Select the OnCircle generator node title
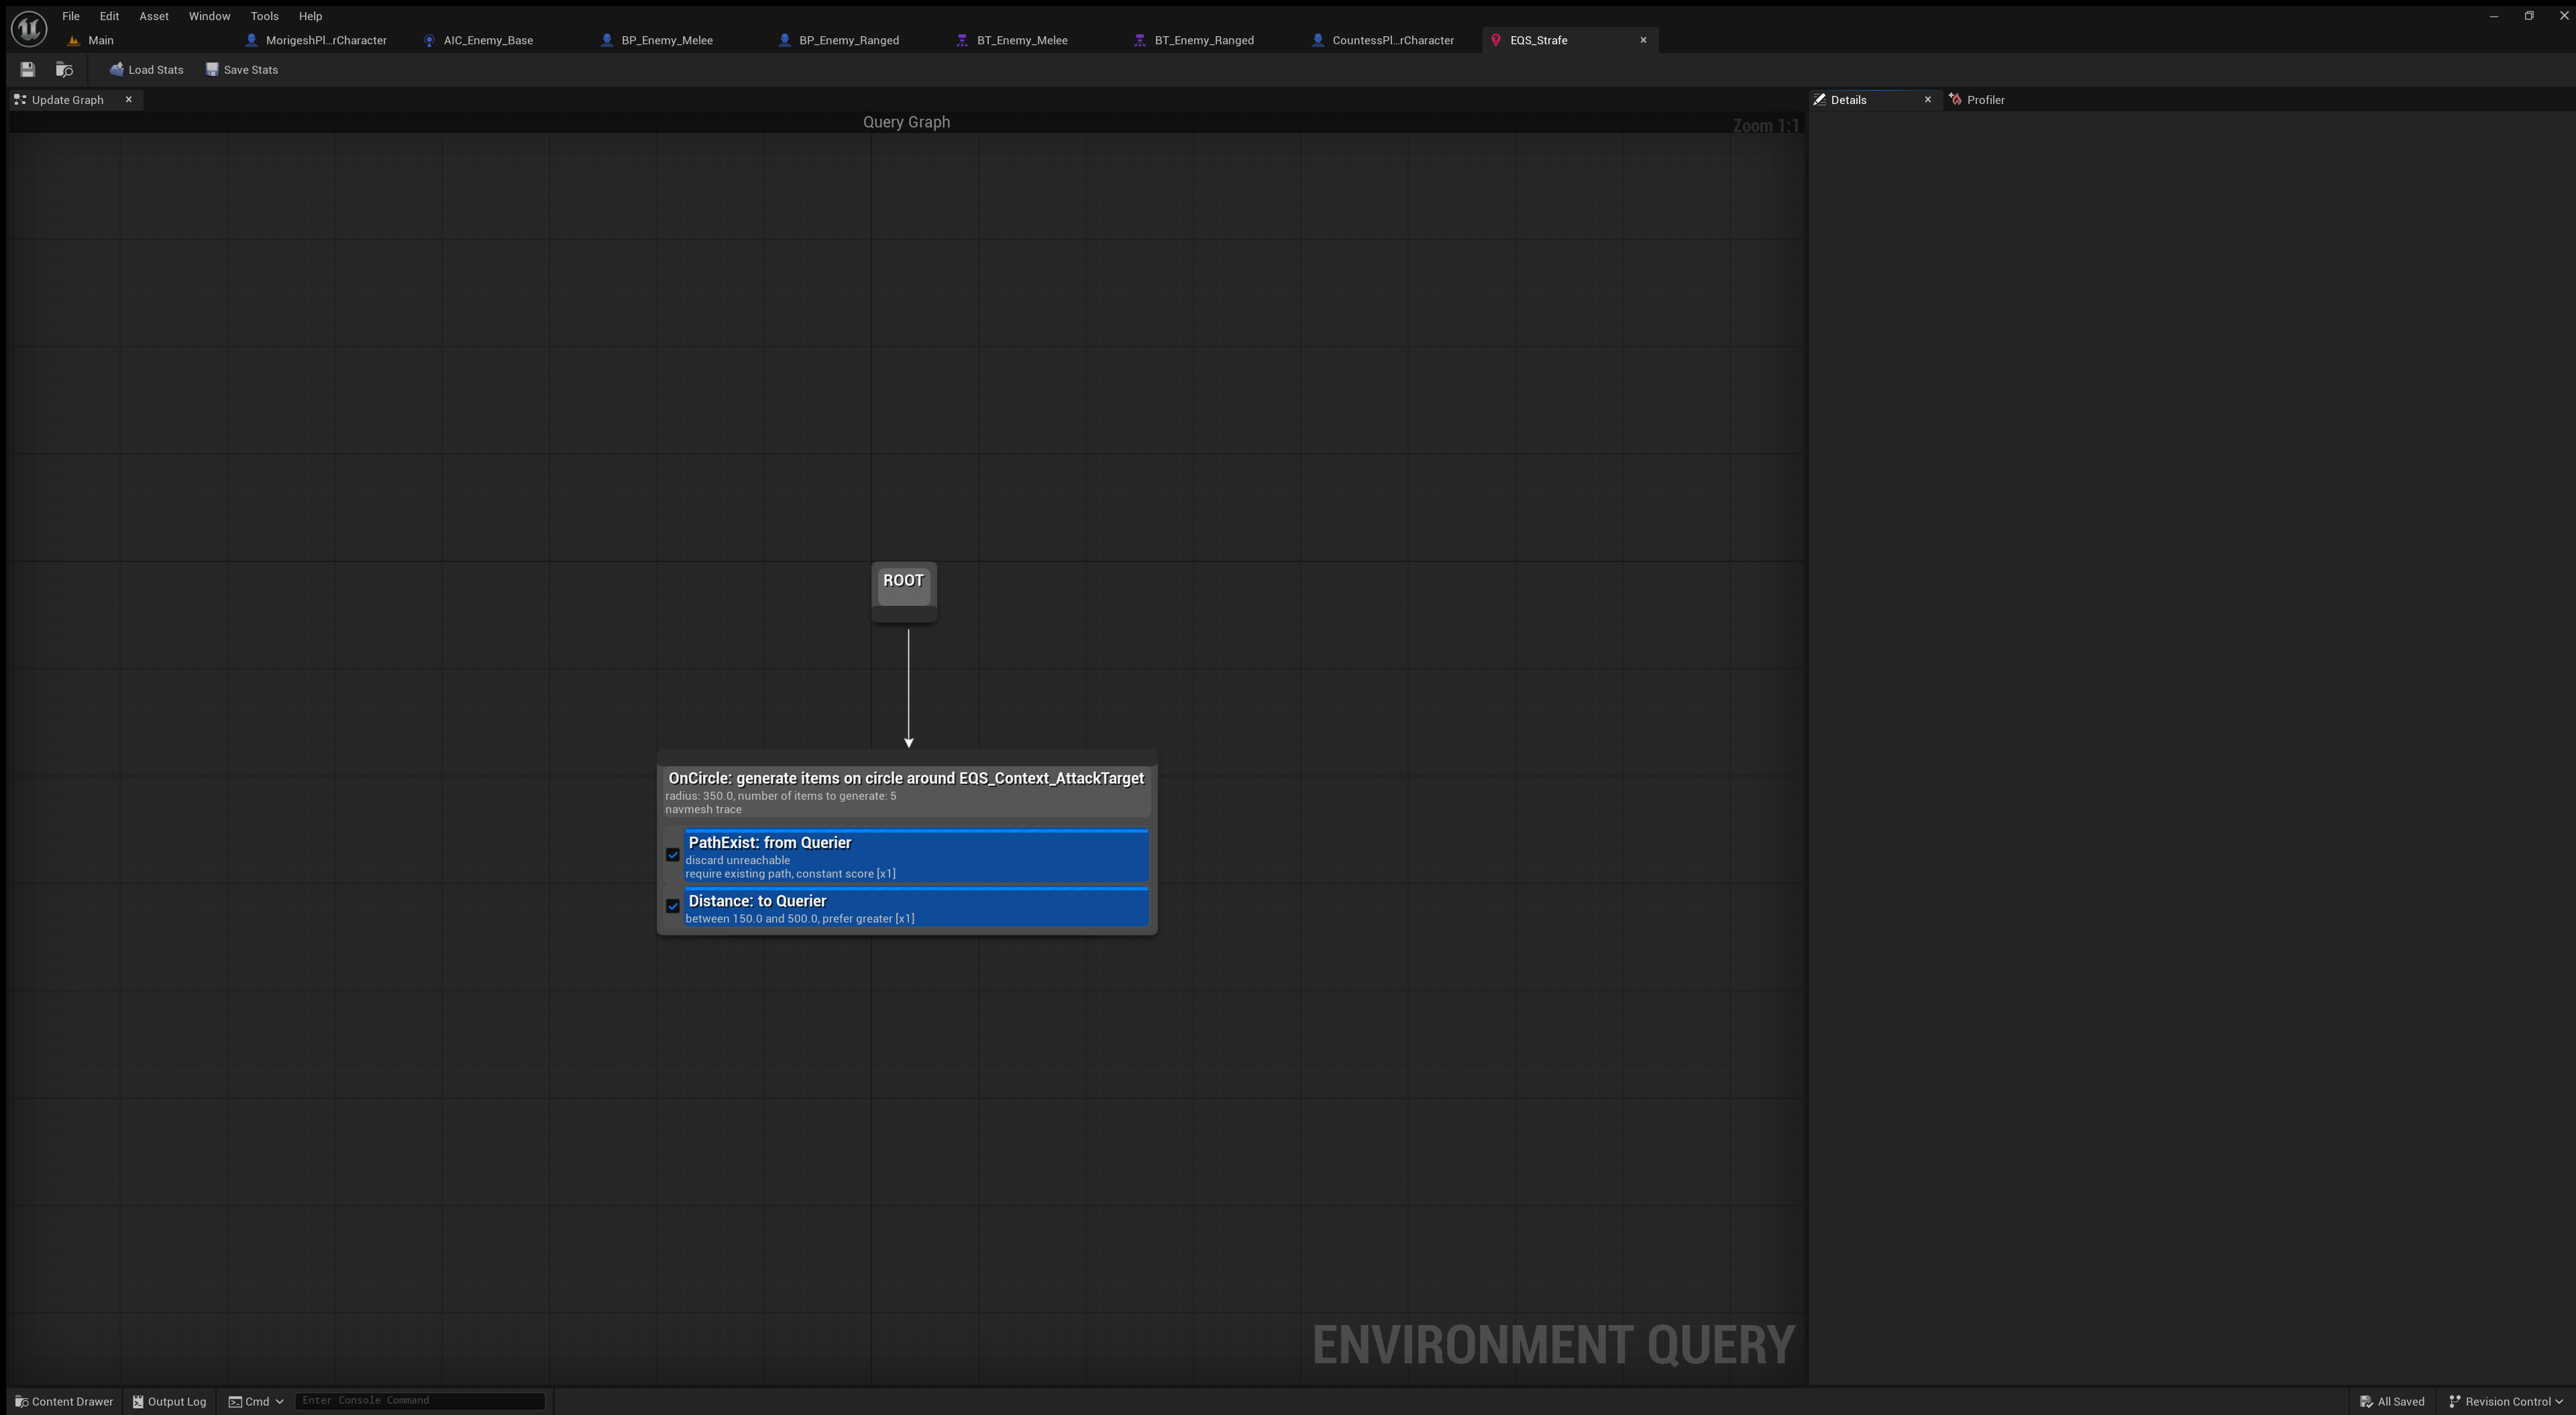2576x1415 pixels. [x=905, y=779]
